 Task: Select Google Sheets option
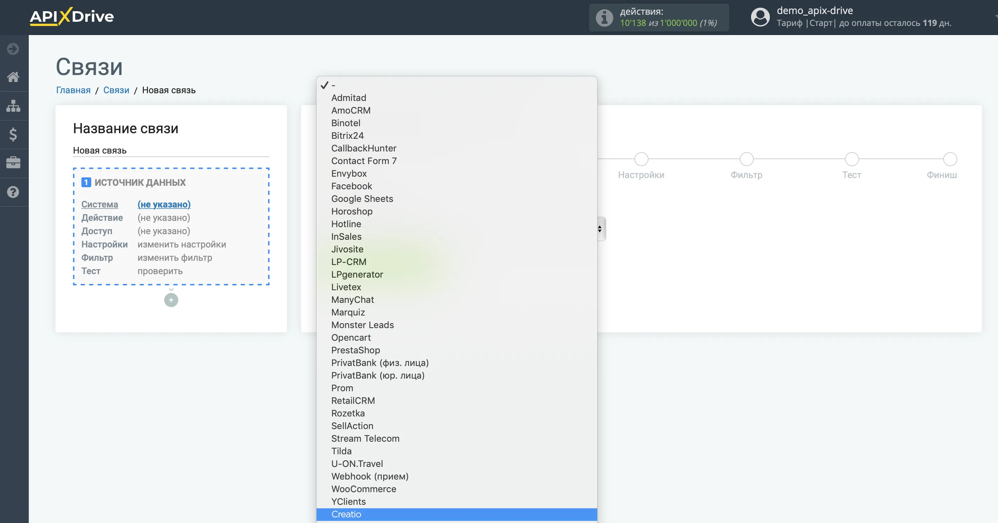(457, 199)
